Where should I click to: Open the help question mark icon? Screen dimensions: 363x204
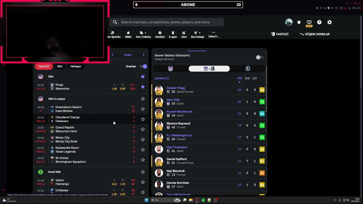(x=319, y=22)
